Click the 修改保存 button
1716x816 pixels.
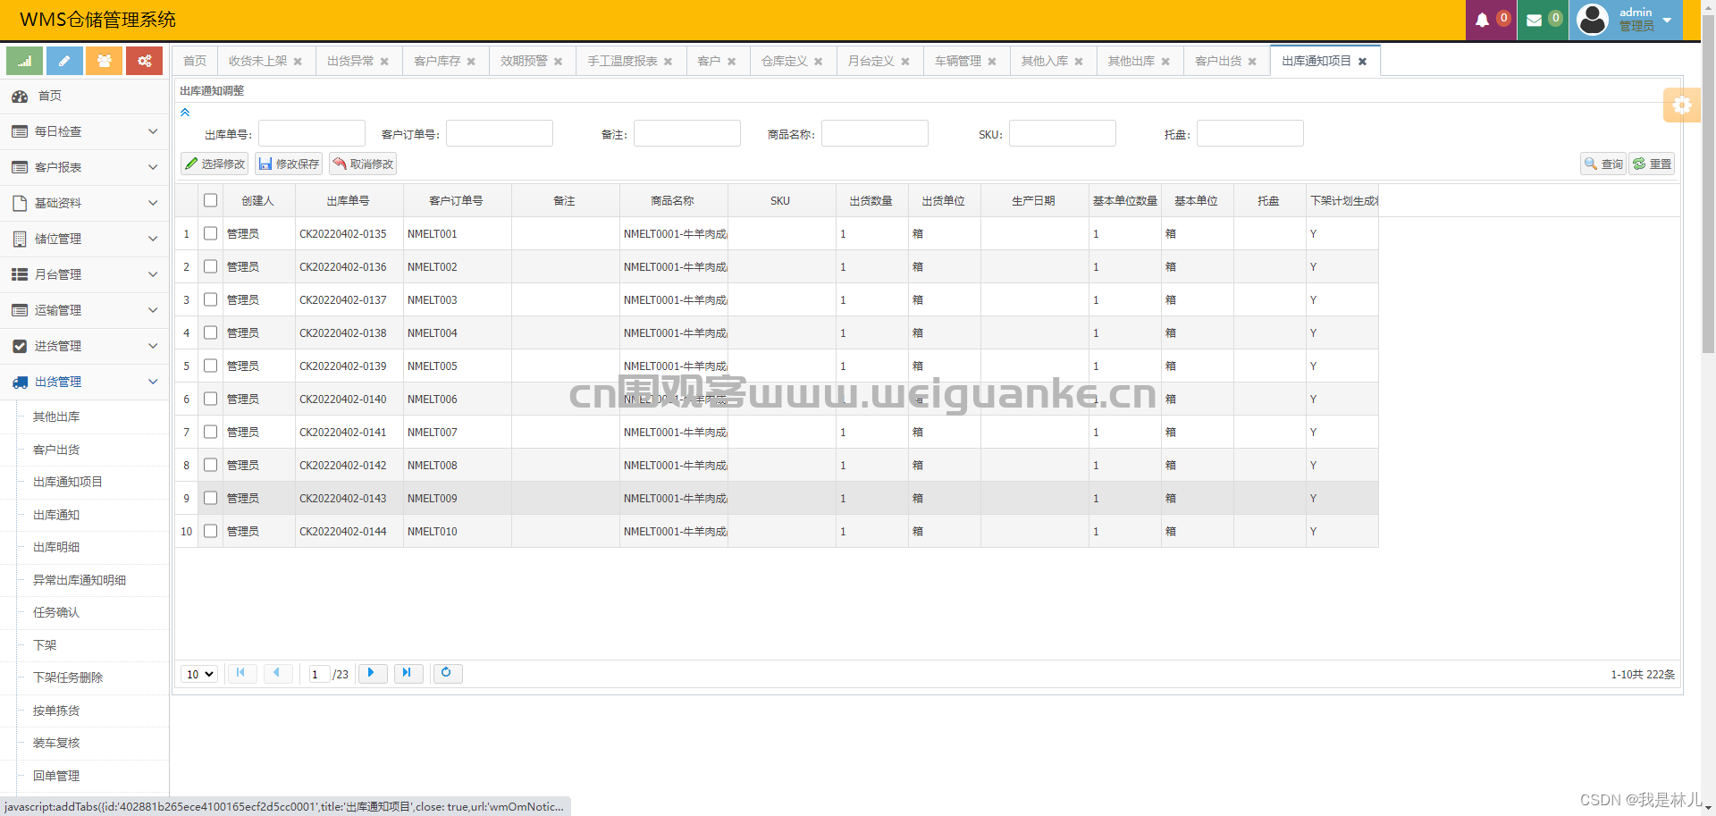point(289,164)
